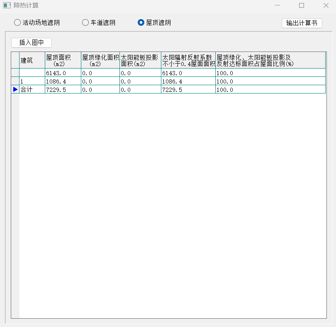The image size is (336, 327).
Task: Close the 降热计算 dialog
Action: [x=326, y=5]
